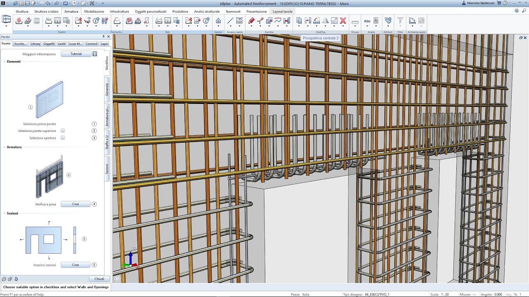
Task: Click the Paese Italia status bar entry
Action: 305,295
